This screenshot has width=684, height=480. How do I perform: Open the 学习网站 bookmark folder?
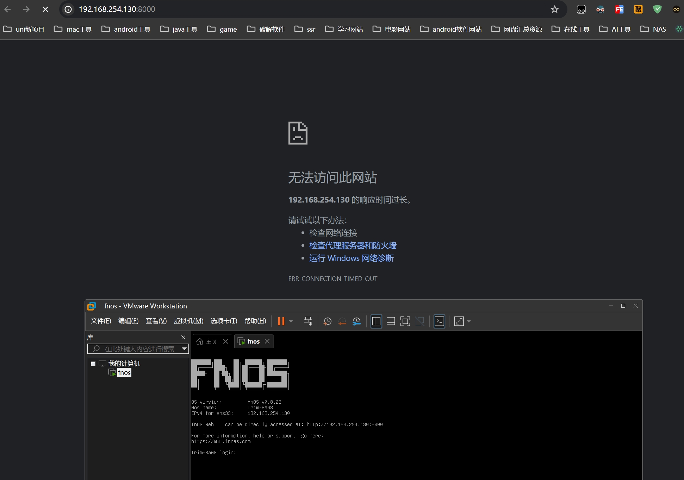click(x=344, y=29)
